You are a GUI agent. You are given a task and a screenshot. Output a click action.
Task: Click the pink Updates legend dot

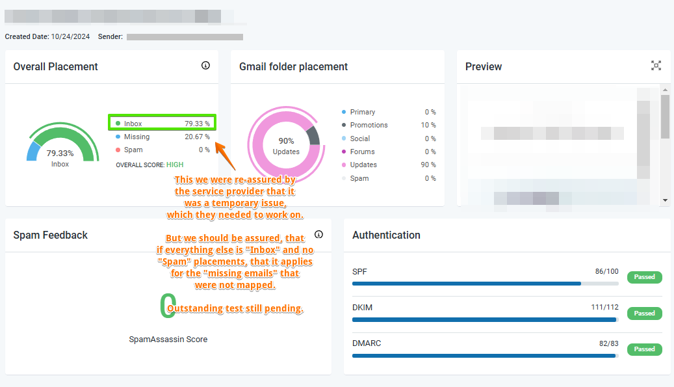pyautogui.click(x=344, y=165)
